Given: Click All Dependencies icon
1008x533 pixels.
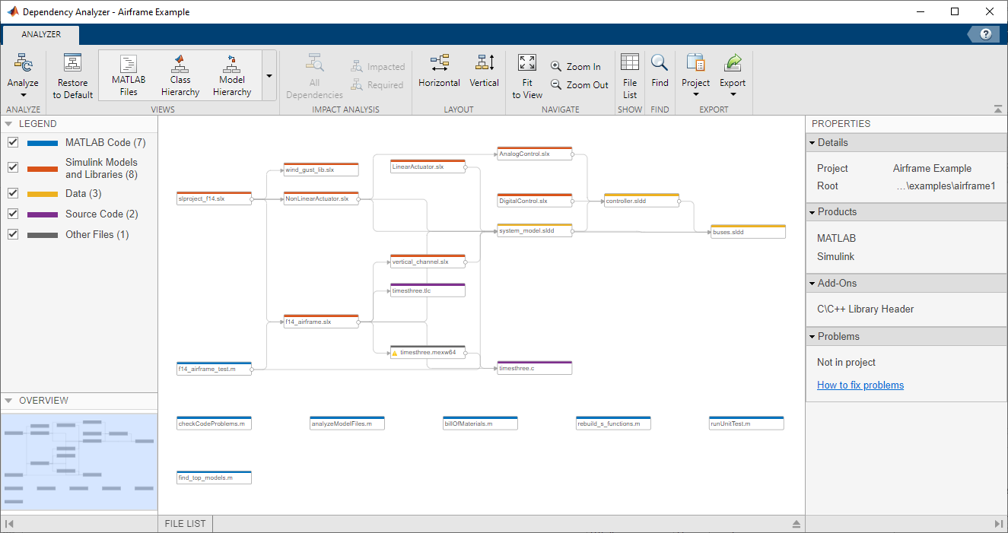Looking at the screenshot, I should [x=314, y=63].
